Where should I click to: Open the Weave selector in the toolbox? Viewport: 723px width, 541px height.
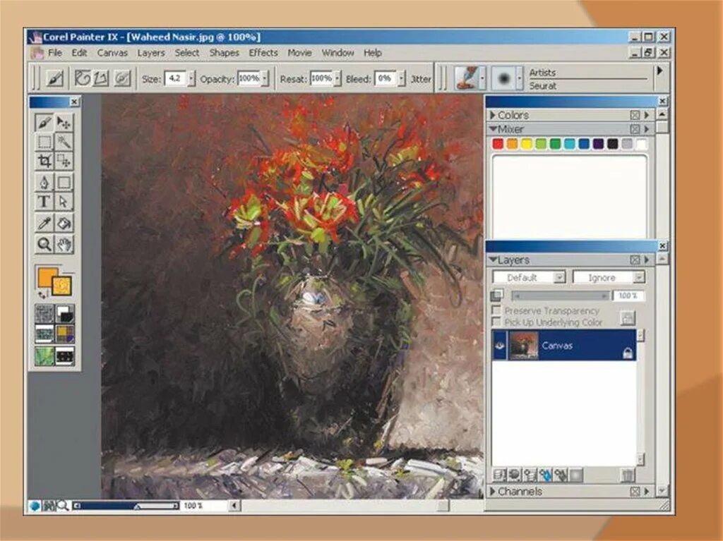(x=64, y=334)
